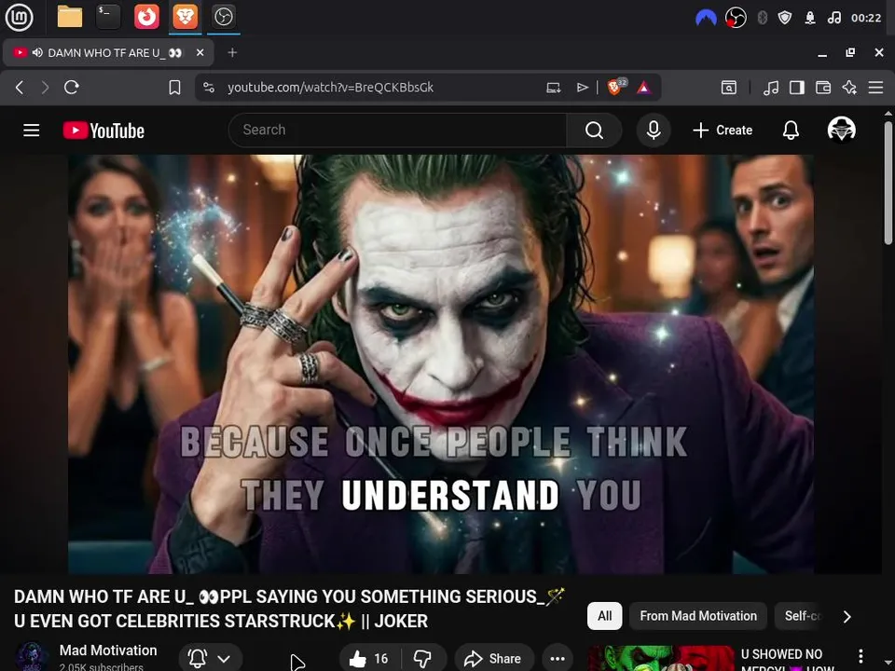
Task: Mute the tab via the speaker icon
Action: [x=37, y=52]
